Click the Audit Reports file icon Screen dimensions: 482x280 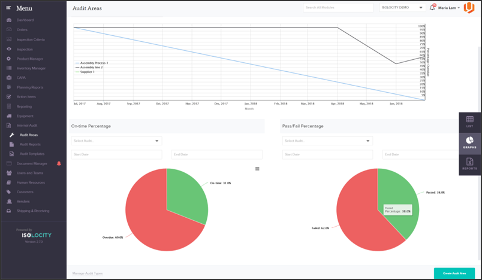pos(11,144)
